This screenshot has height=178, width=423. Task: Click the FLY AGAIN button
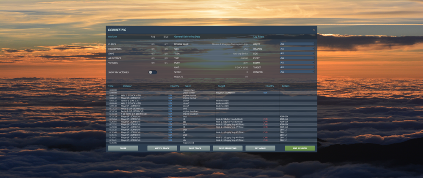click(x=260, y=148)
